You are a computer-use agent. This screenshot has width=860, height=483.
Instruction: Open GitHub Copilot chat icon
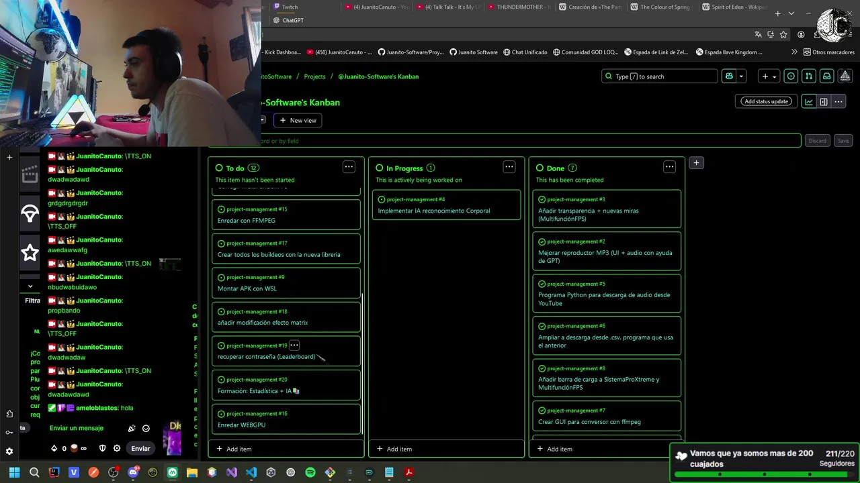point(729,76)
